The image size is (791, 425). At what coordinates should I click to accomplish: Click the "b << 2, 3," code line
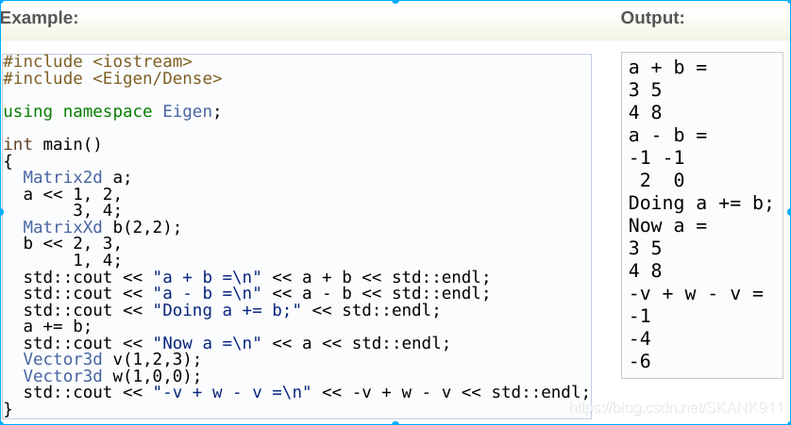click(72, 244)
